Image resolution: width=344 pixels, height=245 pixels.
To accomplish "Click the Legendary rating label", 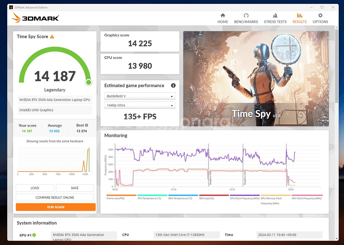I will tap(55, 90).
